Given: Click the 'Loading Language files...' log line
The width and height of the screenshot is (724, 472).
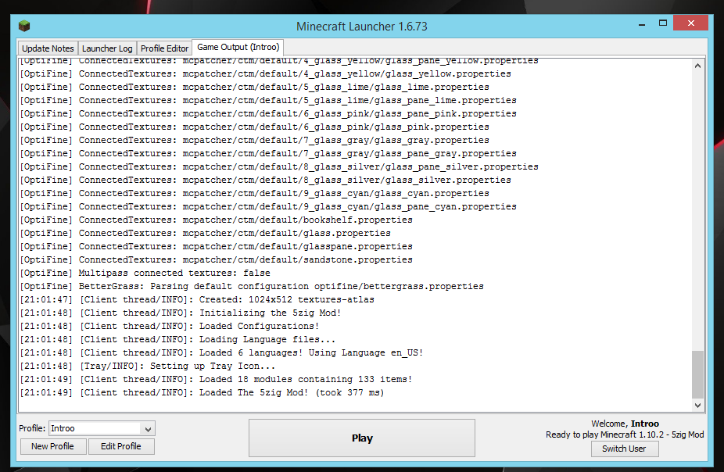Looking at the screenshot, I should coord(177,340).
